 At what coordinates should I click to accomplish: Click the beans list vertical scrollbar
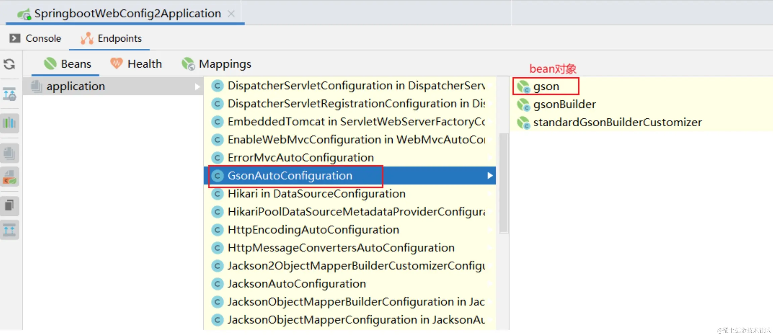[503, 183]
